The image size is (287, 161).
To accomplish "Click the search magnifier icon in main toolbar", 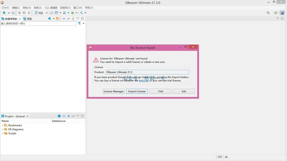I will 82,13.
